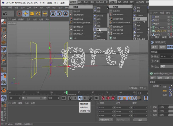Go to the next frame
Screen dimensions: 173x126
(85, 98)
